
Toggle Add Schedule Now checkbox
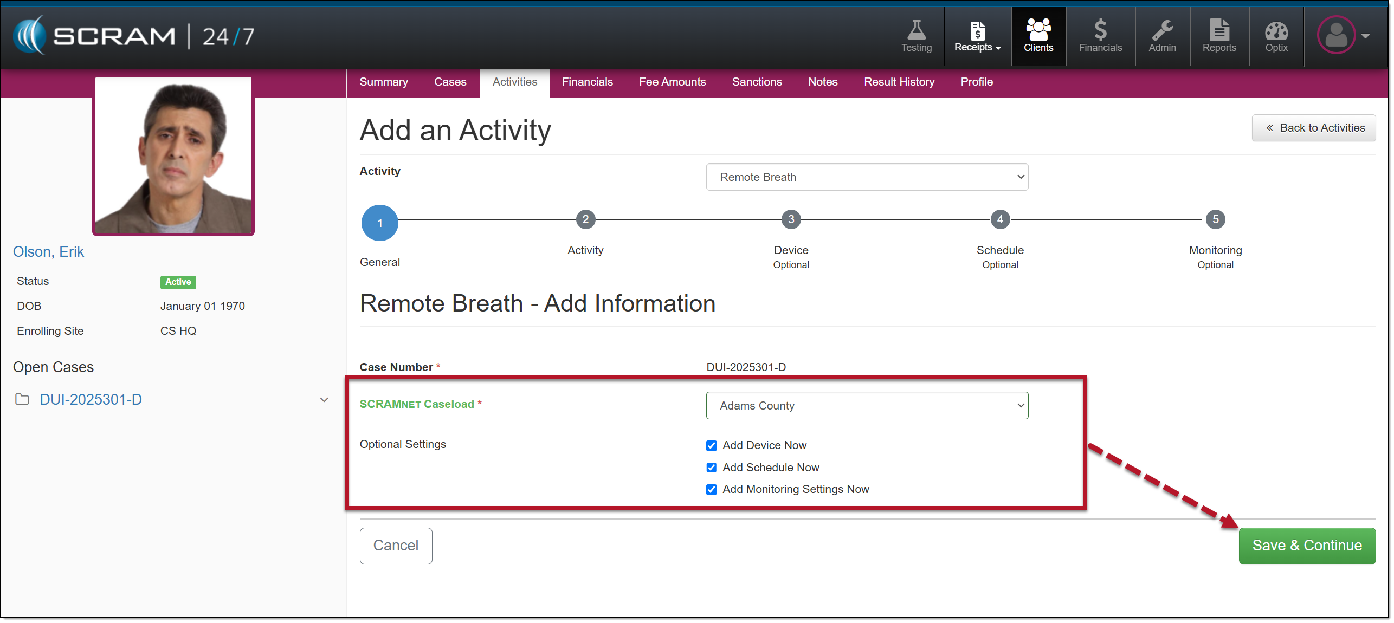pos(711,468)
